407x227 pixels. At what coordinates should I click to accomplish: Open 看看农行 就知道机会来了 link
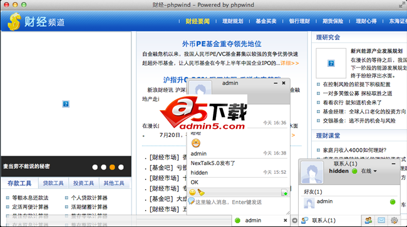point(353,103)
